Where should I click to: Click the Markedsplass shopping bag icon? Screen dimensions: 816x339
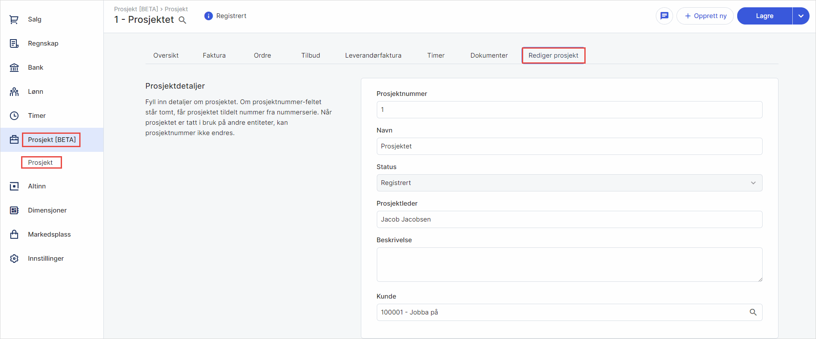pyautogui.click(x=14, y=234)
